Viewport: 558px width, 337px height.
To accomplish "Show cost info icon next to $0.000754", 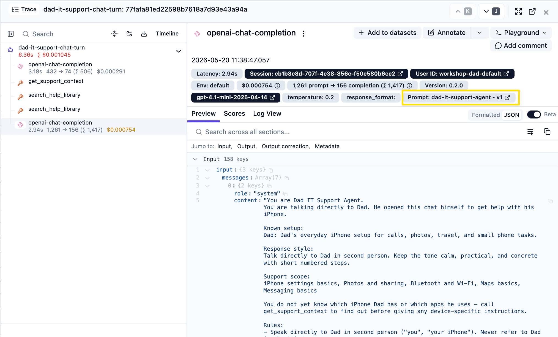I will pos(278,86).
